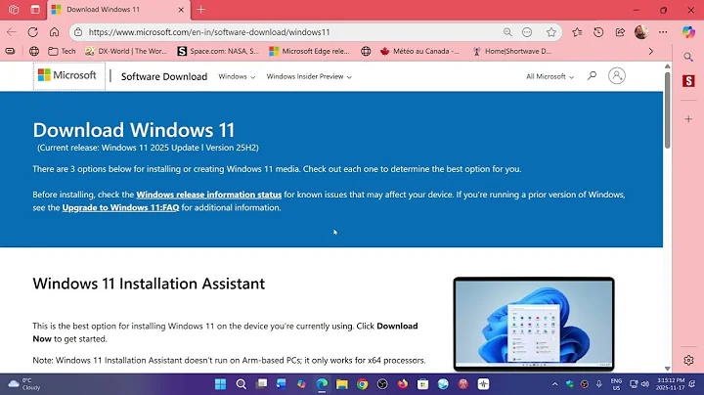This screenshot has height=395, width=704.
Task: Click the Download Windows 11 tab
Action: [116, 10]
